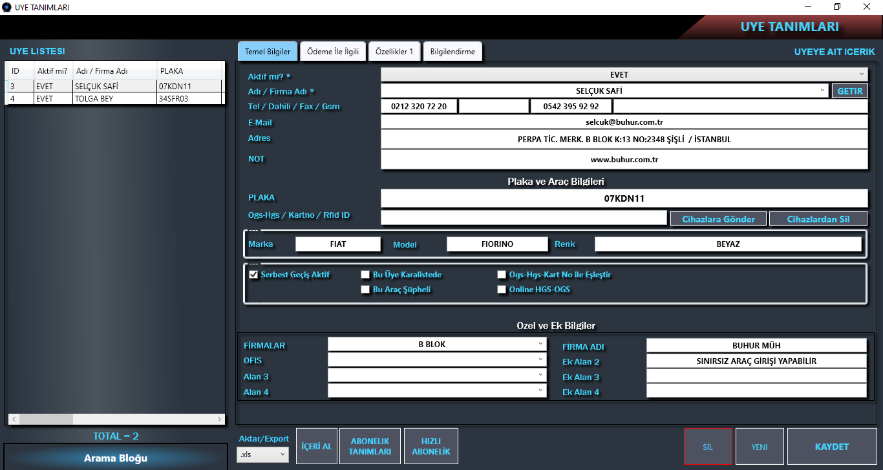Click the NOT field www.buhur.com.tr

click(x=624, y=159)
